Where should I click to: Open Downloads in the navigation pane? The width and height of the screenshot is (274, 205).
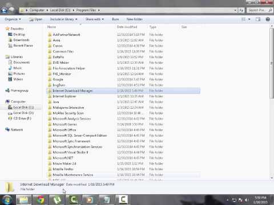(x=21, y=40)
